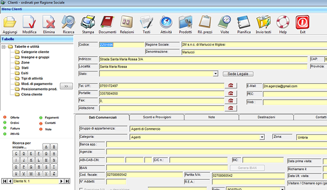Viewport: 327px width, 190px height.
Task: Click the >> expand panel button
Action: pyautogui.click(x=66, y=86)
